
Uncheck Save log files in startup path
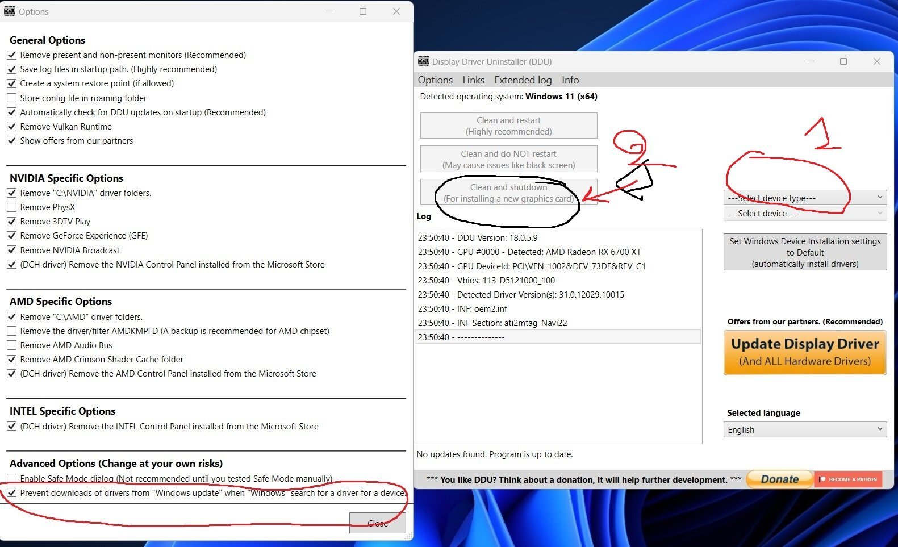click(x=12, y=69)
